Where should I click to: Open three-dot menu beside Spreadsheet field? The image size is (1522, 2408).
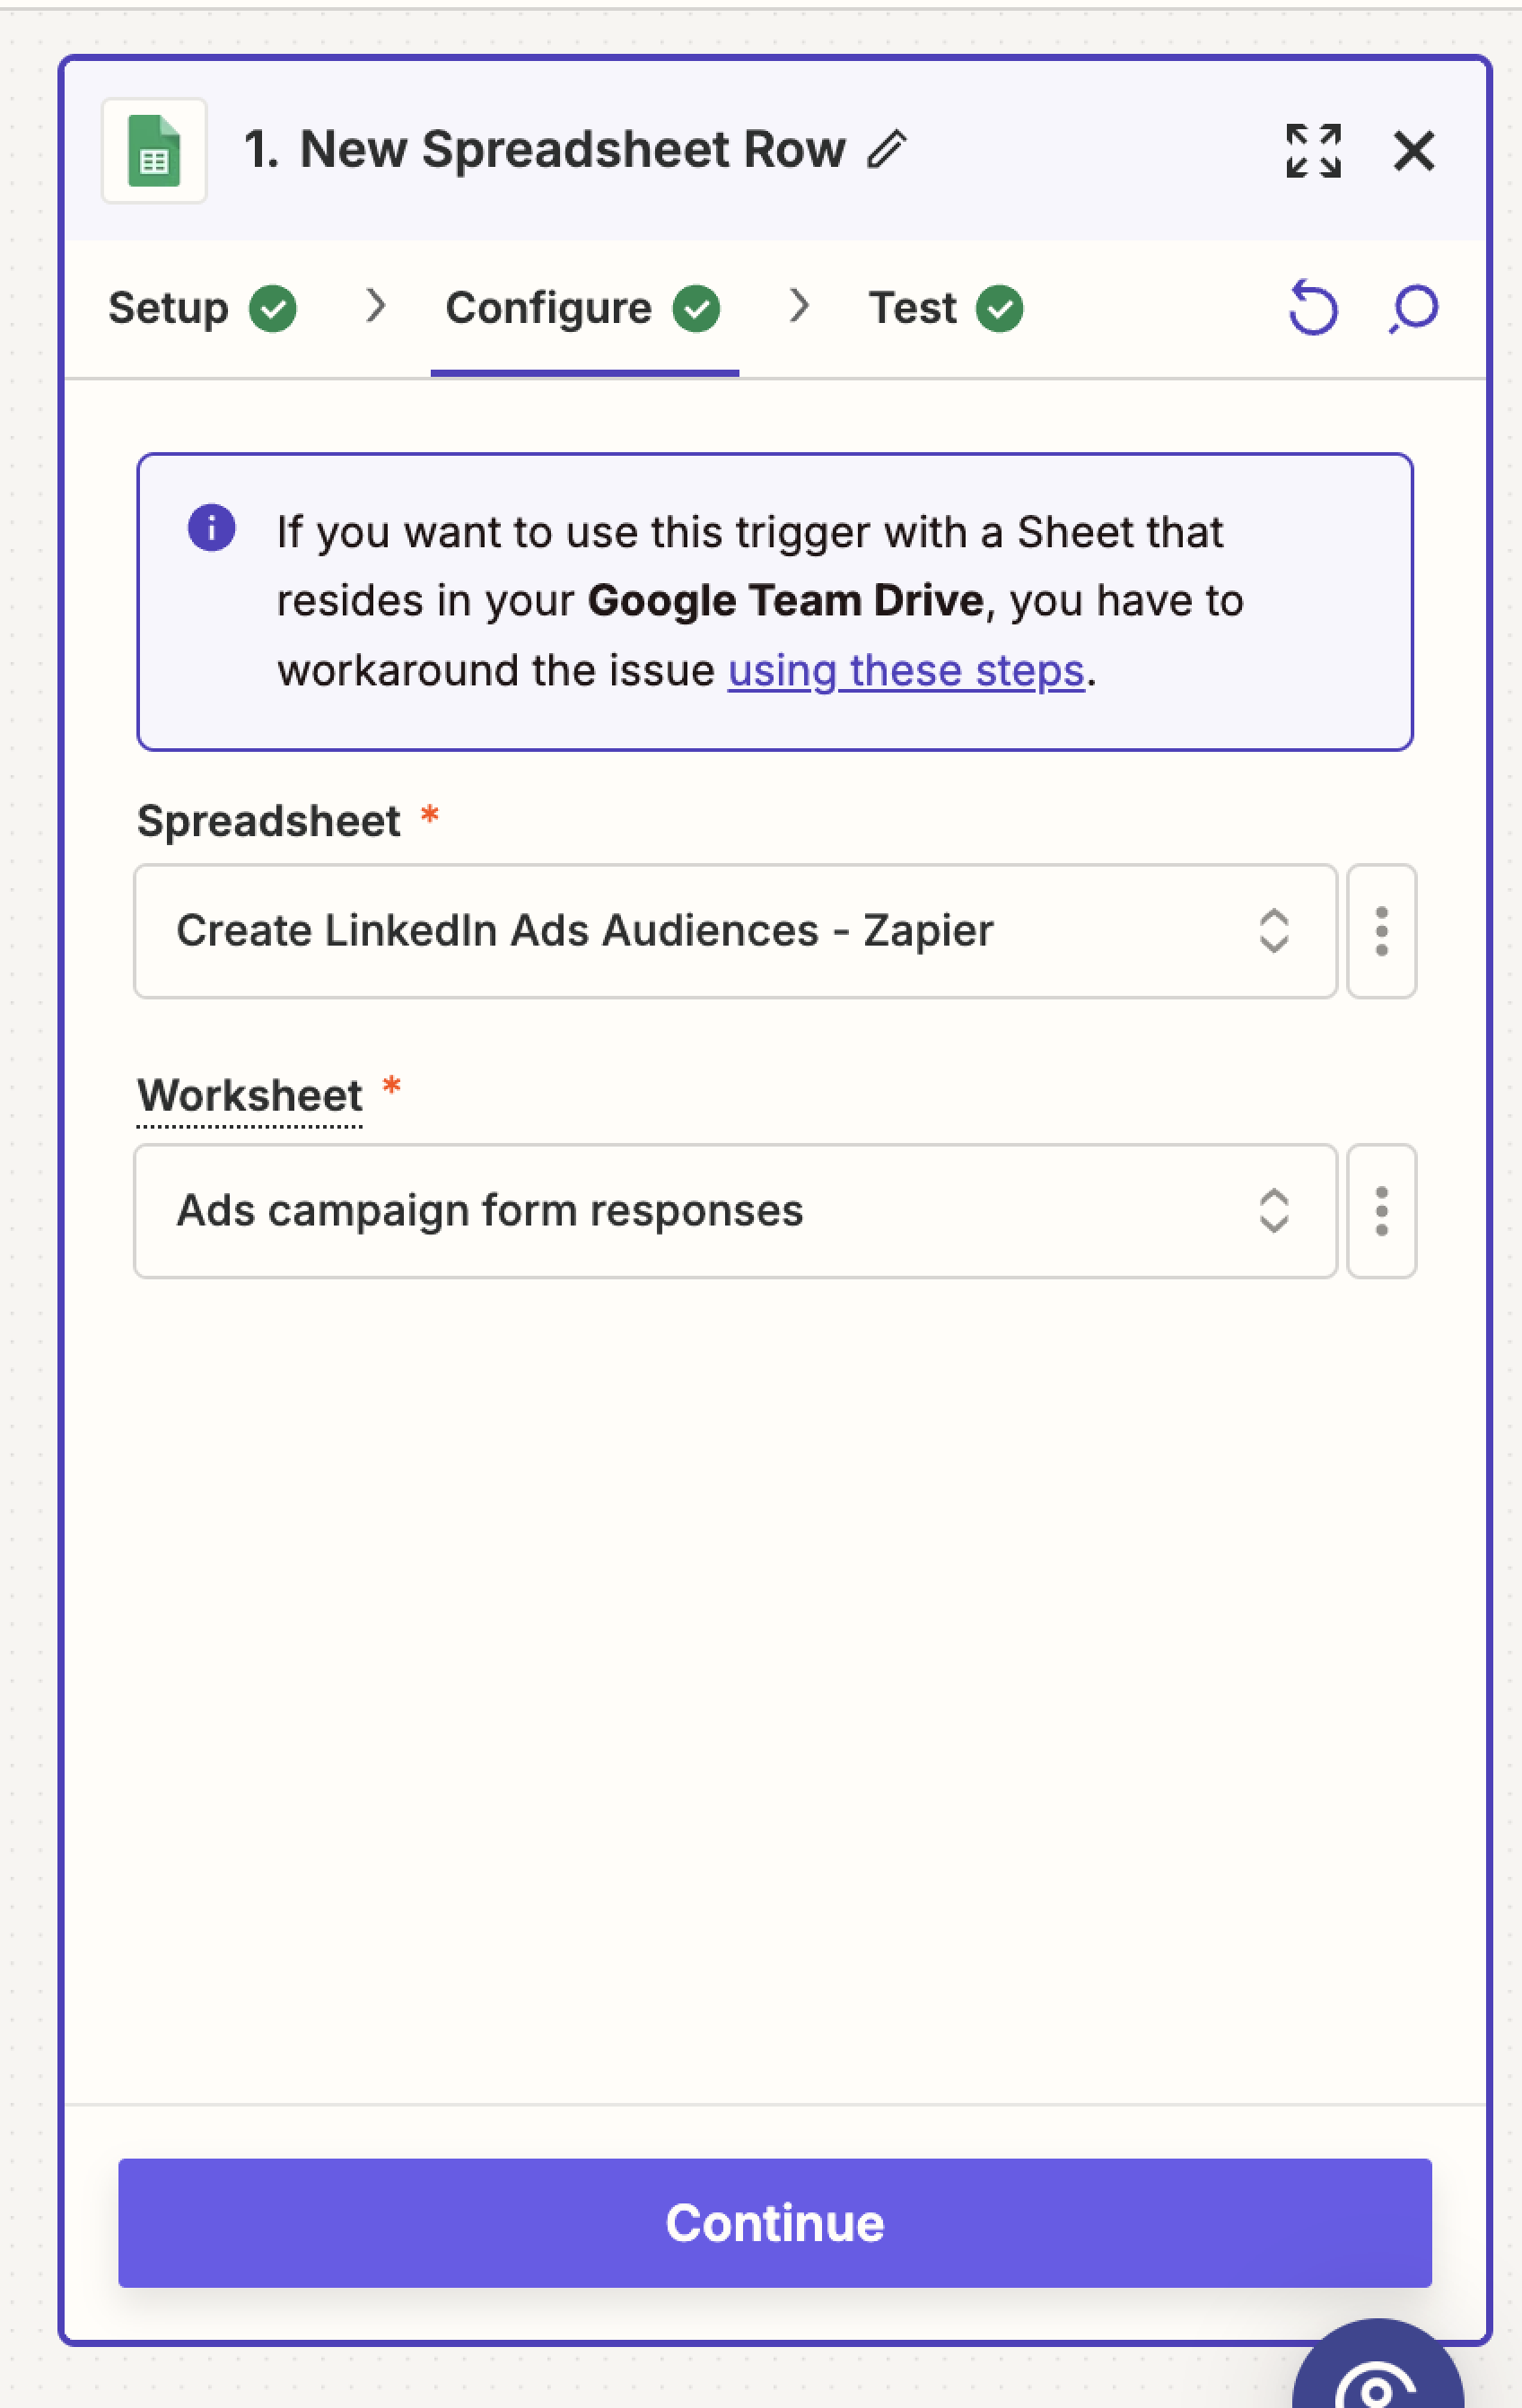coord(1381,931)
